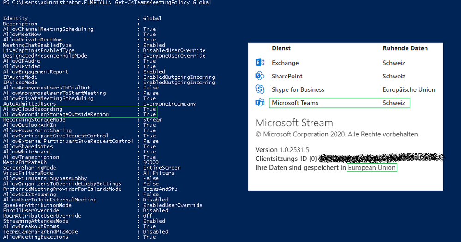Click the AllowMeetingReactions property
Screen dimensions: 461x242
click(x=36, y=237)
